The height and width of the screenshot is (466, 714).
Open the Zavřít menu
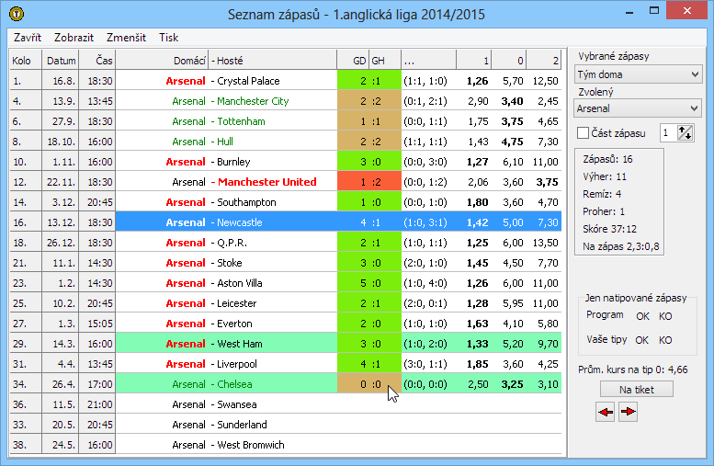point(28,38)
